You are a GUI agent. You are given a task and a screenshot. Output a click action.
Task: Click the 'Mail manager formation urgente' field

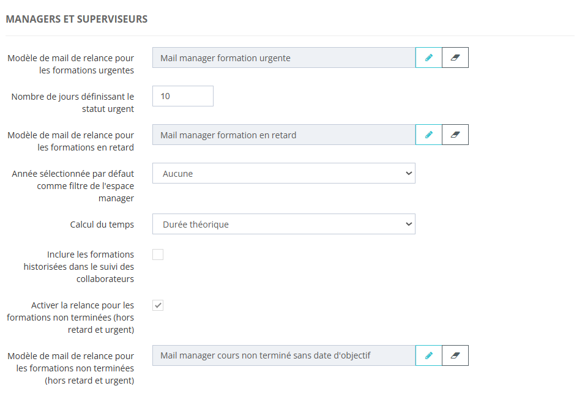[283, 58]
